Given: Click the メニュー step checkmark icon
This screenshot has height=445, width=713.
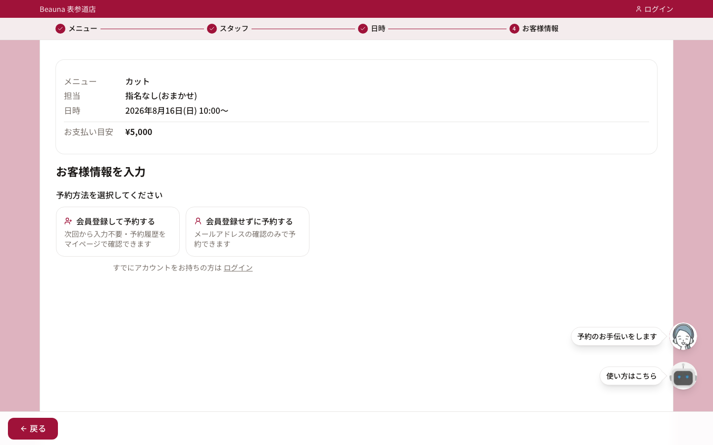Looking at the screenshot, I should tap(60, 29).
